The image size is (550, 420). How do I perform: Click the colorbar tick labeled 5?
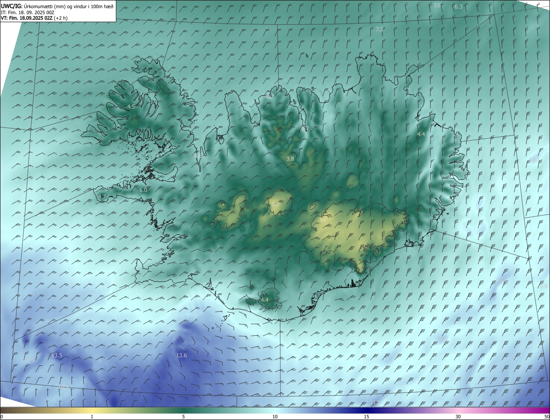pyautogui.click(x=183, y=417)
